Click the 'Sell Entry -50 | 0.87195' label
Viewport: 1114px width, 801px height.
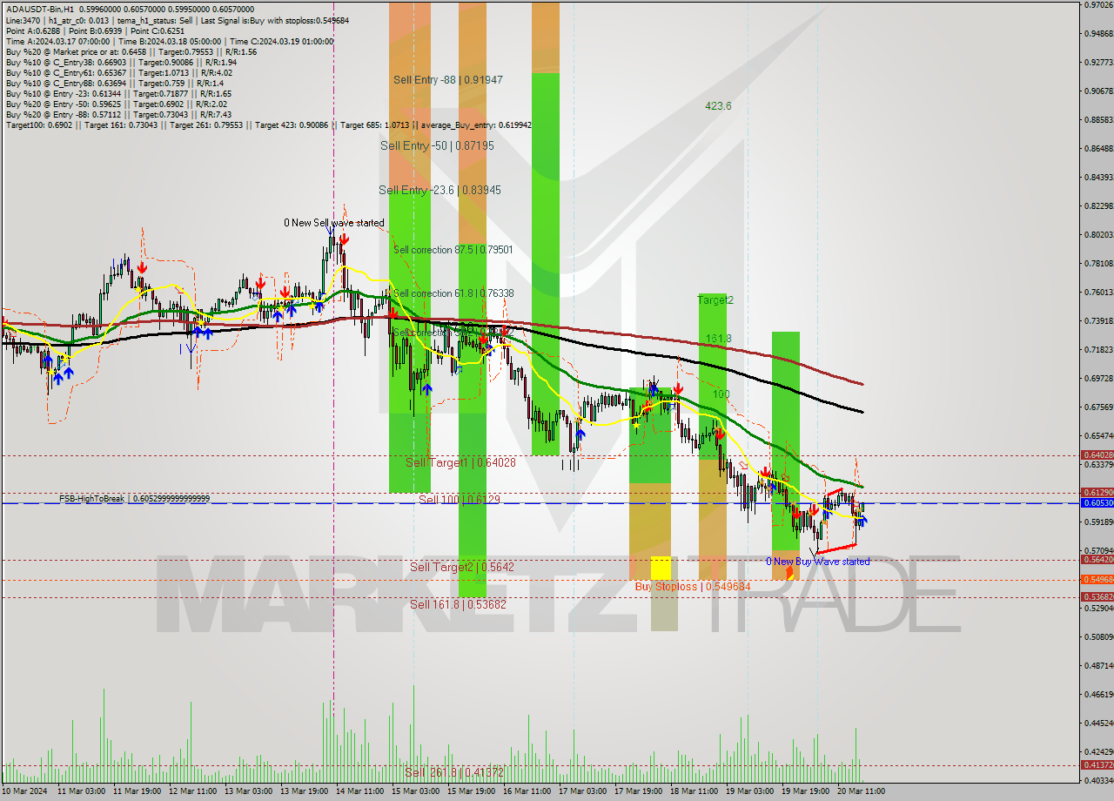pyautogui.click(x=437, y=145)
